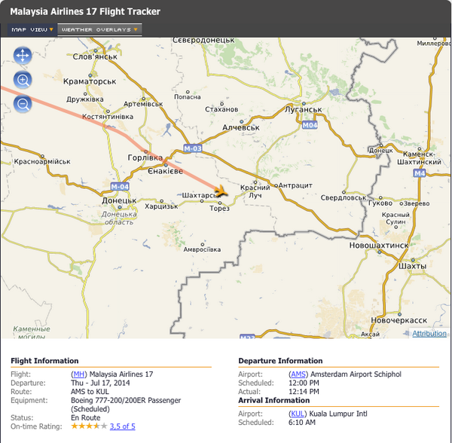Zoom out on the flight map

pyautogui.click(x=23, y=104)
